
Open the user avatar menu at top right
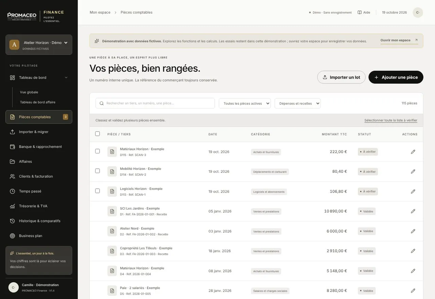coord(418,13)
